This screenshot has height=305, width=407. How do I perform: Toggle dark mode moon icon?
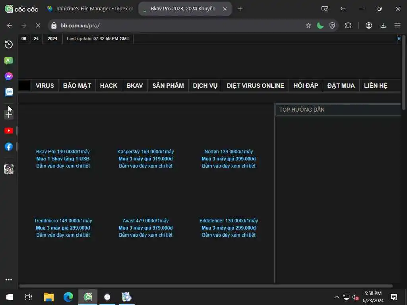click(320, 25)
